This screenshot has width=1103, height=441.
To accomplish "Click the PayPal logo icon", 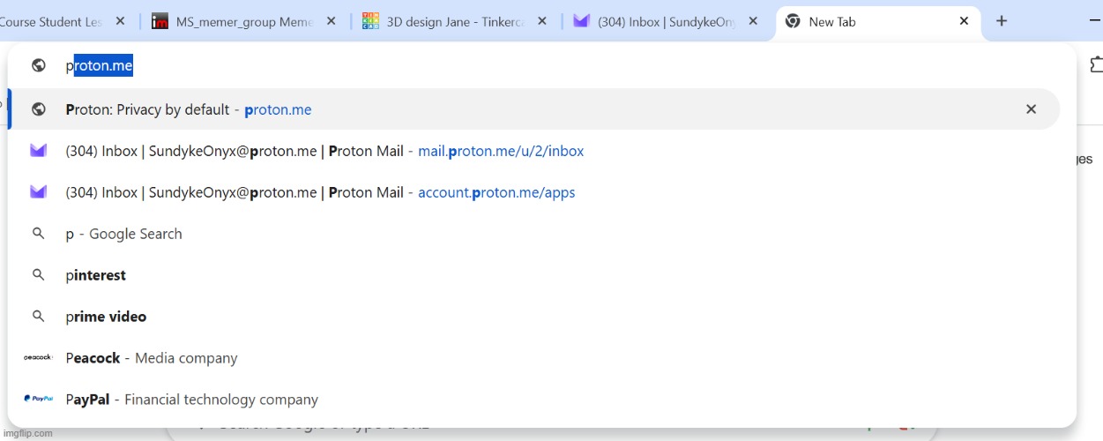I will click(38, 399).
